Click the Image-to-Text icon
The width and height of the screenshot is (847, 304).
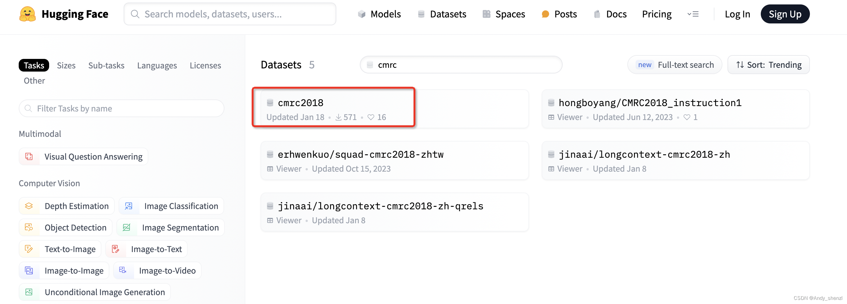115,249
